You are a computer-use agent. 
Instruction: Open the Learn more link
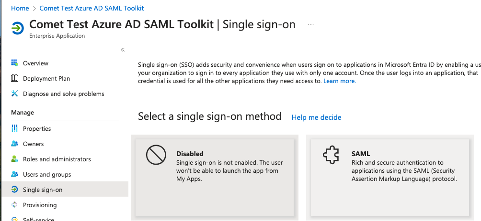[340, 81]
